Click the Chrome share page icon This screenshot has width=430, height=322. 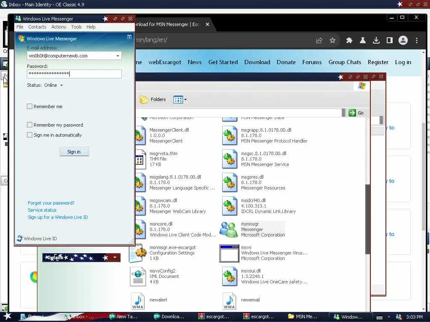[x=319, y=41]
